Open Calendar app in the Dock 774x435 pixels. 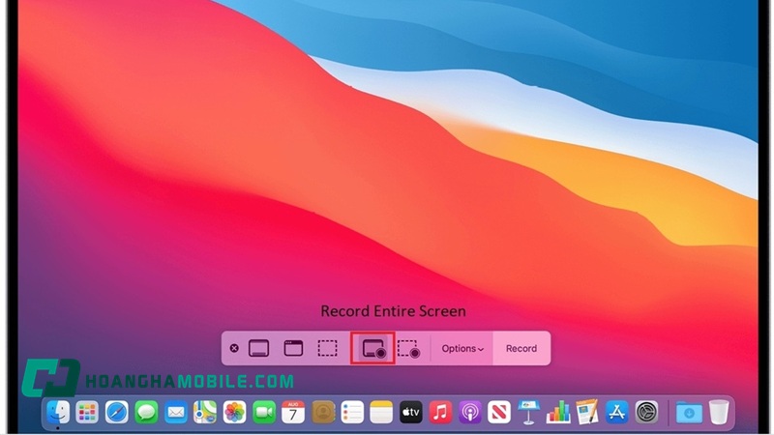(293, 413)
